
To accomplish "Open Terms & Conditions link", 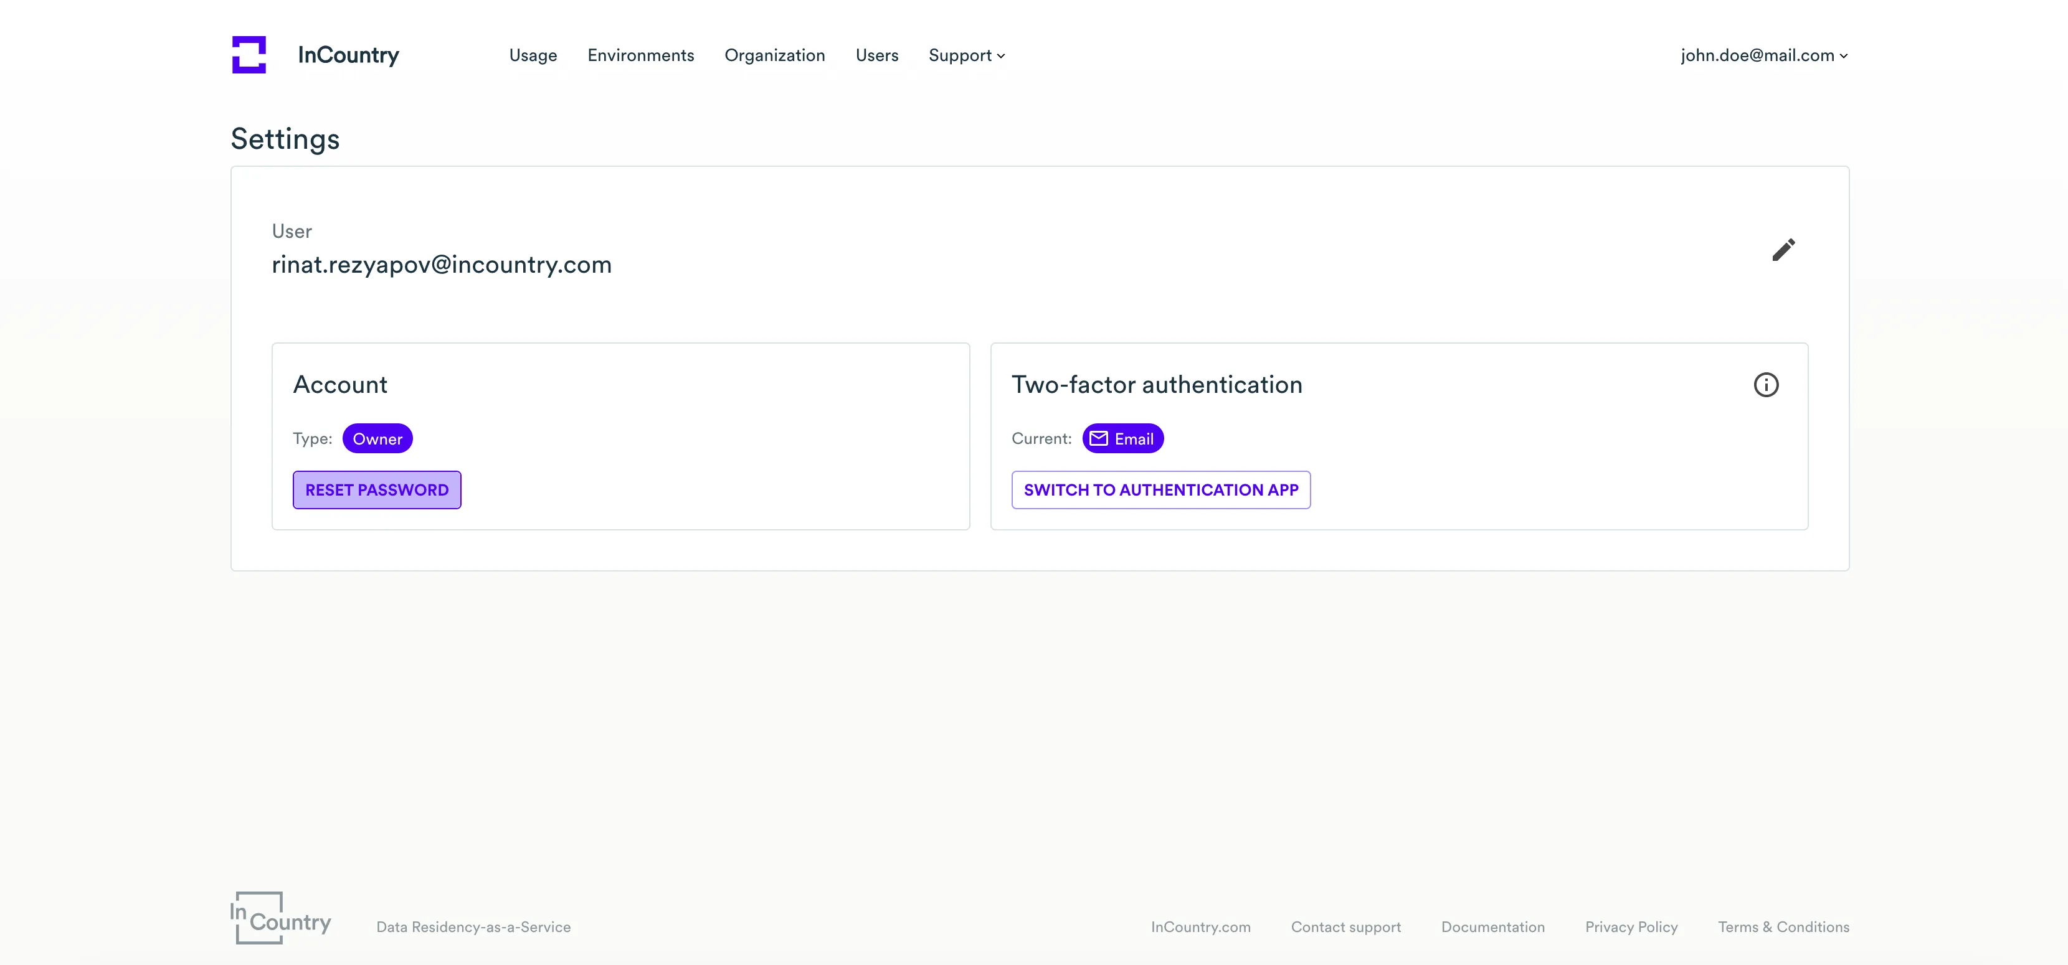I will [1783, 927].
